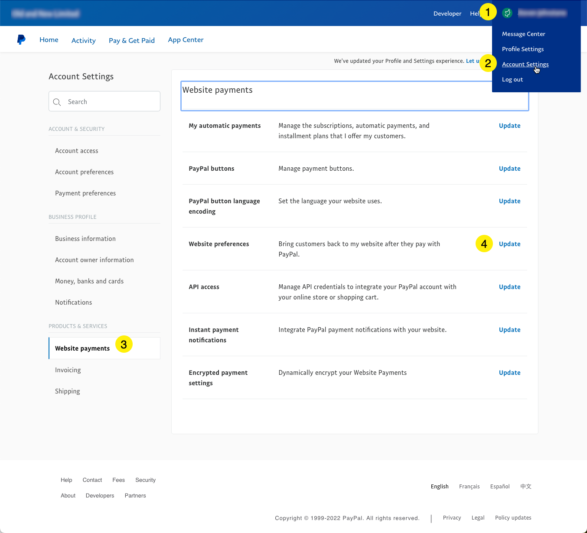Click the BUSINESS PROFILE section label
Screen dimensions: 587x533
point(73,217)
